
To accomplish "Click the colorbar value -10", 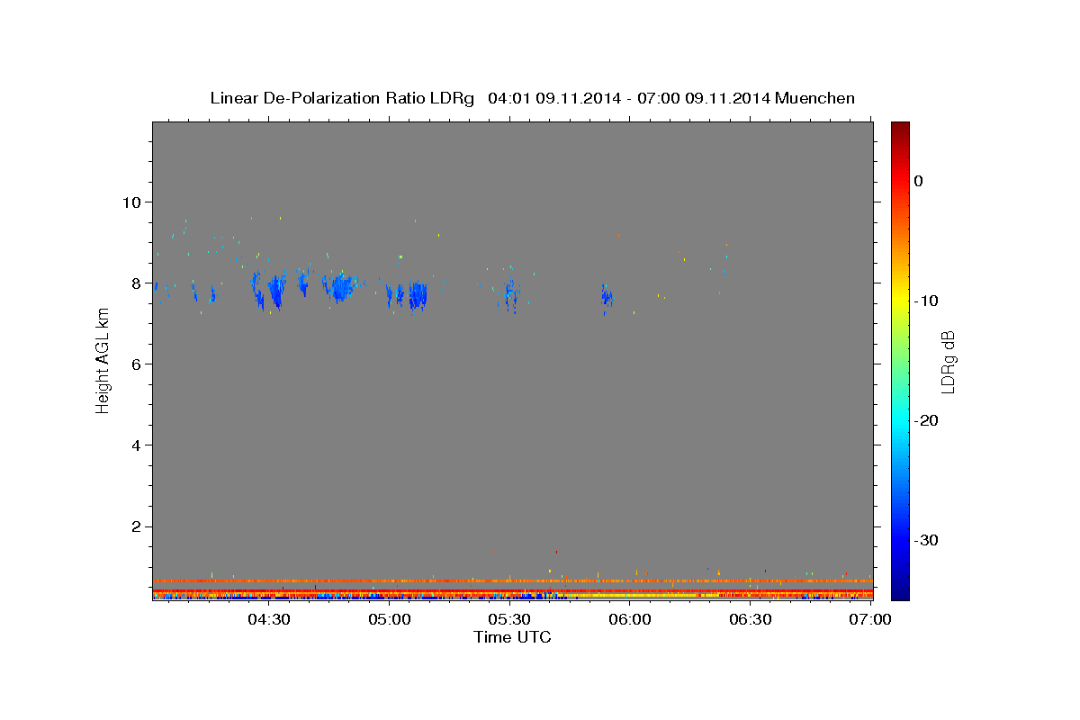I will pyautogui.click(x=928, y=301).
